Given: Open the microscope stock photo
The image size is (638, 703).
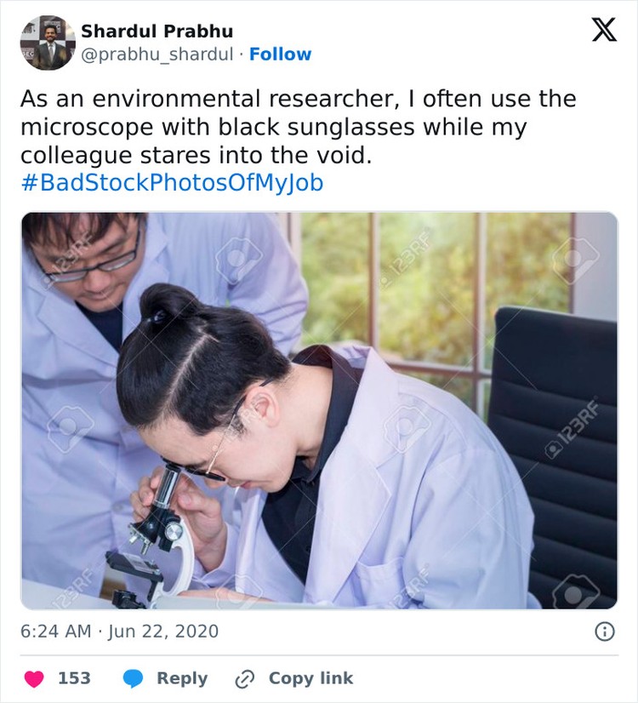Looking at the screenshot, I should [320, 410].
